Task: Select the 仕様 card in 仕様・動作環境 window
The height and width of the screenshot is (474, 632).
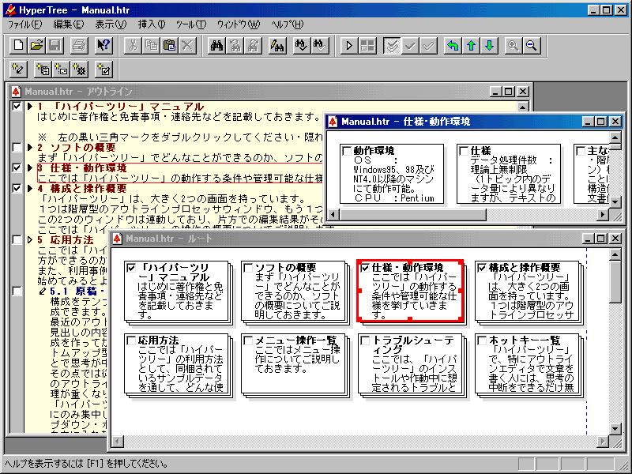Action: pyautogui.click(x=509, y=174)
